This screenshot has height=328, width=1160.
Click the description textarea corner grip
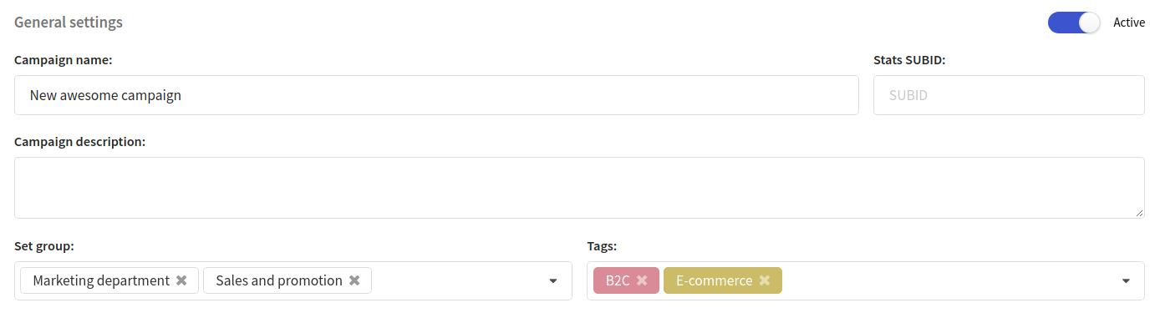coord(1139,213)
